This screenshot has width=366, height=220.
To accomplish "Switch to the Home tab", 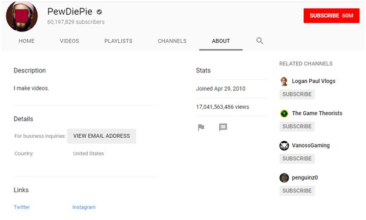I will point(27,41).
